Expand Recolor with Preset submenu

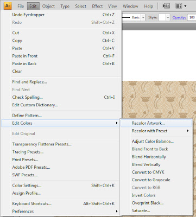pos(156,131)
